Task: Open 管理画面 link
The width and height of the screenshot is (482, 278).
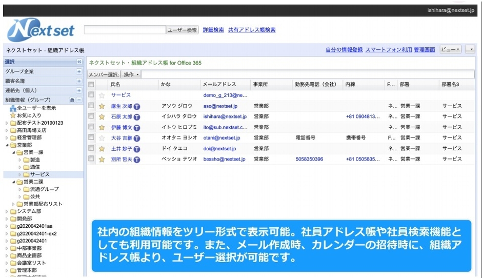Action: [425, 50]
